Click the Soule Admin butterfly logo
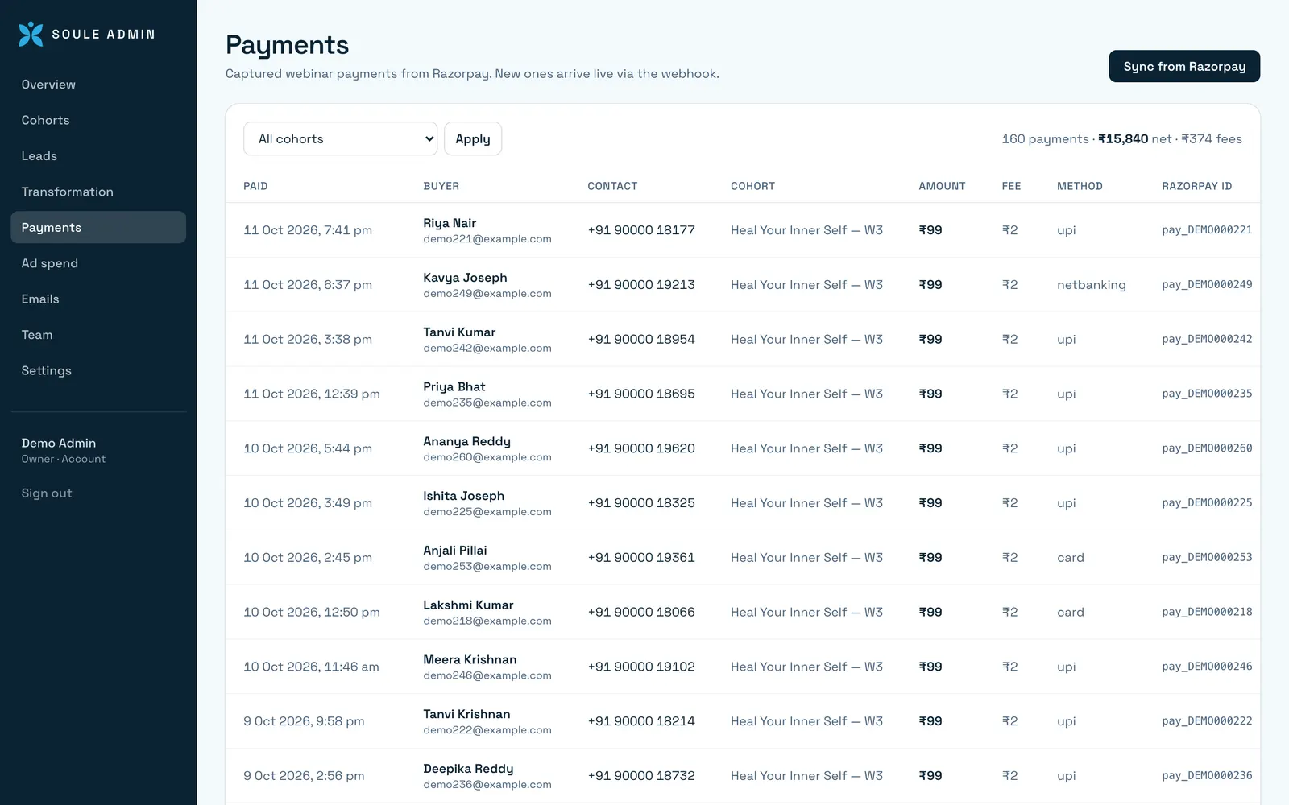The height and width of the screenshot is (805, 1289). 31,34
